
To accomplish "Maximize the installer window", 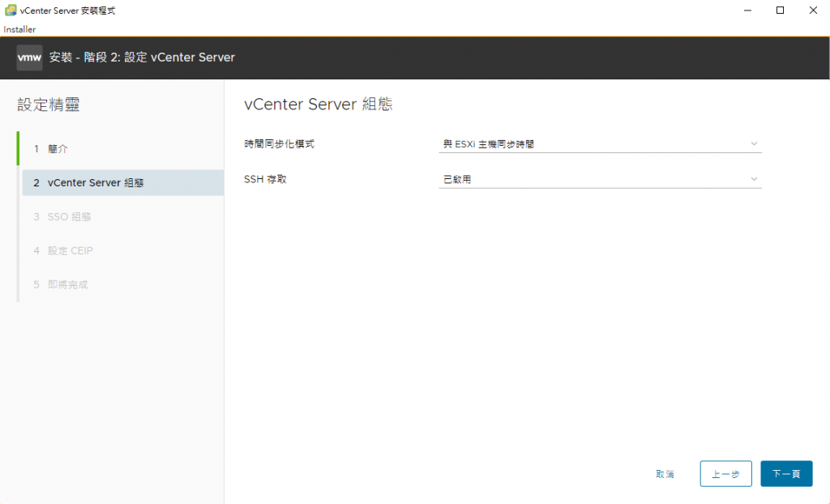I will pos(781,10).
